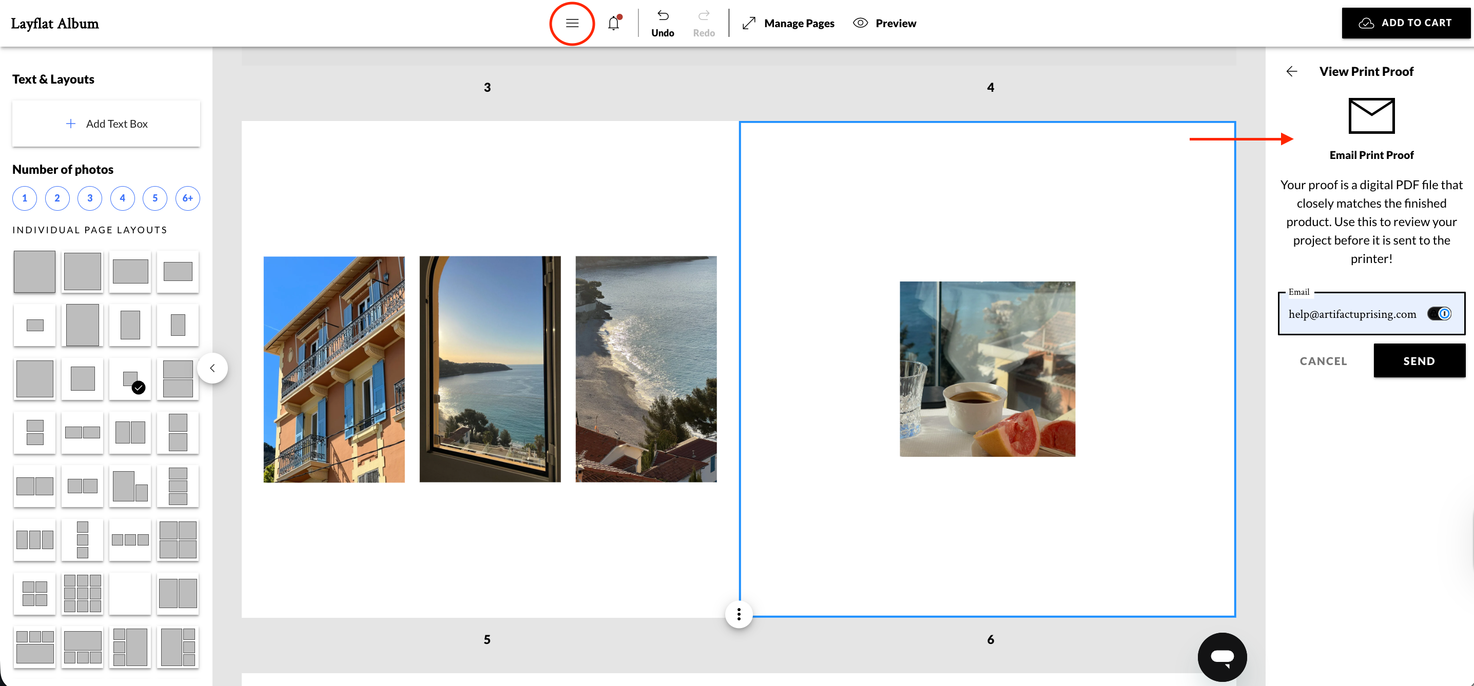Click back arrow beside View Print Proof

(1291, 71)
